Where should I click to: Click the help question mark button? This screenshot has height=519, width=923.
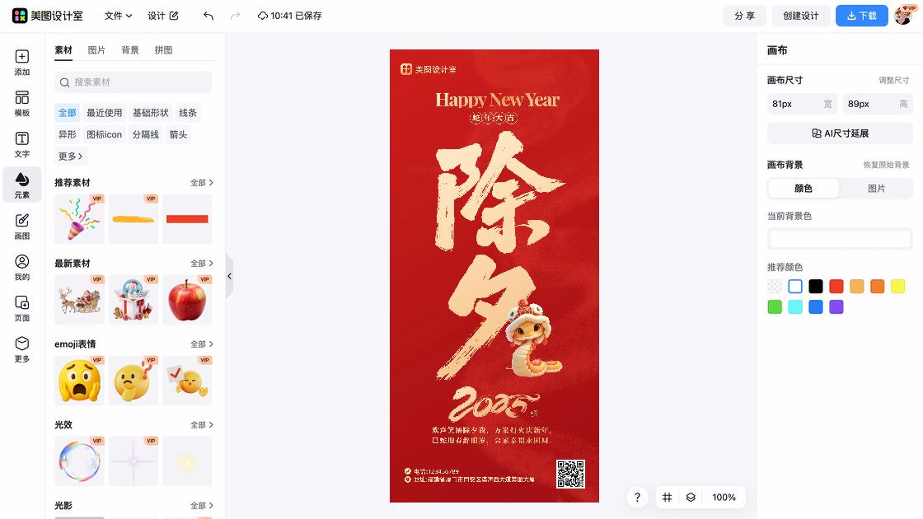pos(637,498)
